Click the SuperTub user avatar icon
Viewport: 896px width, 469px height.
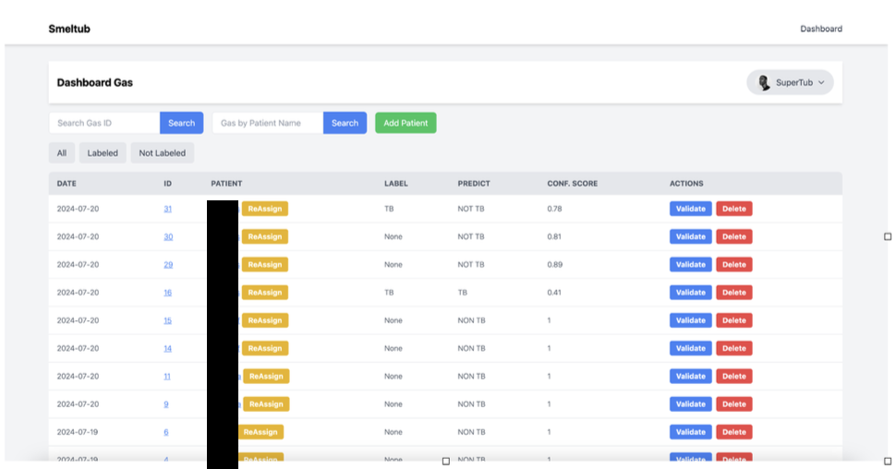(x=764, y=82)
